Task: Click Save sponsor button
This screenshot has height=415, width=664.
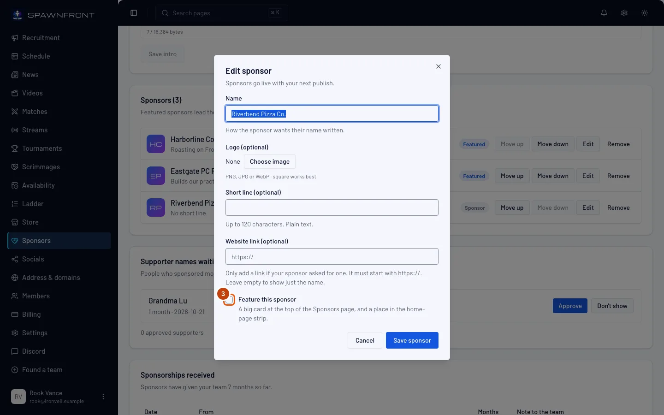Action: point(412,340)
